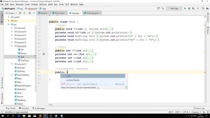Open Edge browser from the taskbar
This screenshot has height=118, width=210.
coord(19,116)
